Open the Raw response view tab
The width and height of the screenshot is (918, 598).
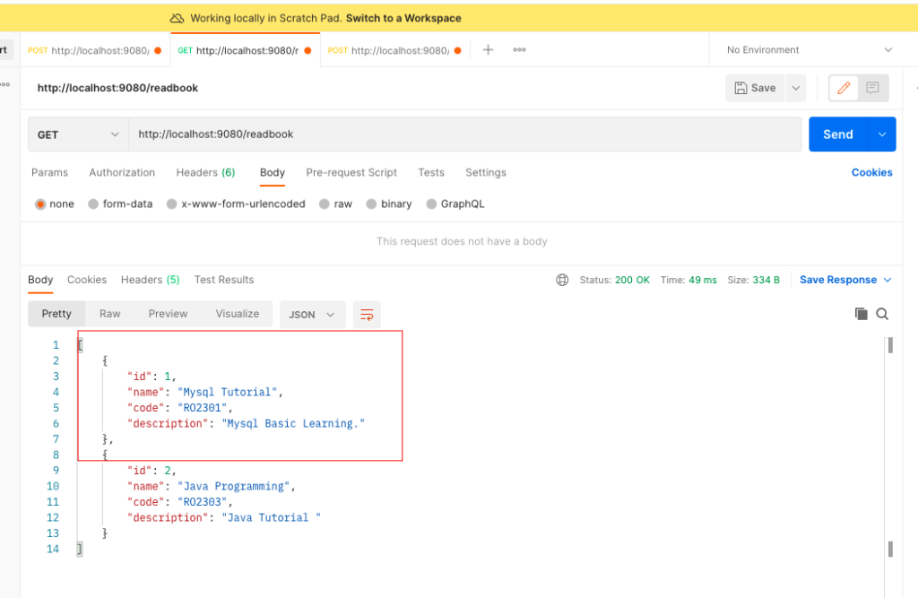(110, 314)
